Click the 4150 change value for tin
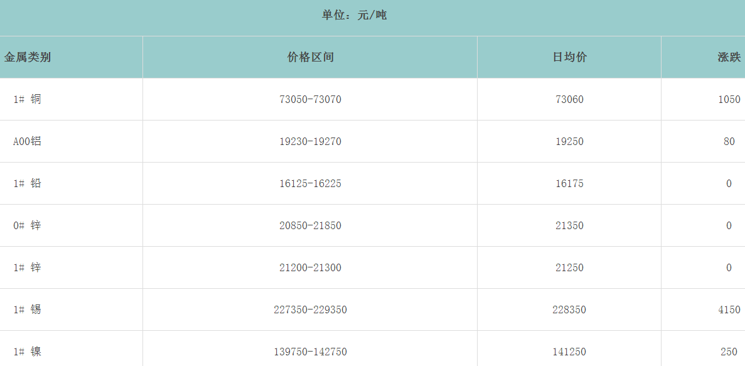 click(729, 309)
